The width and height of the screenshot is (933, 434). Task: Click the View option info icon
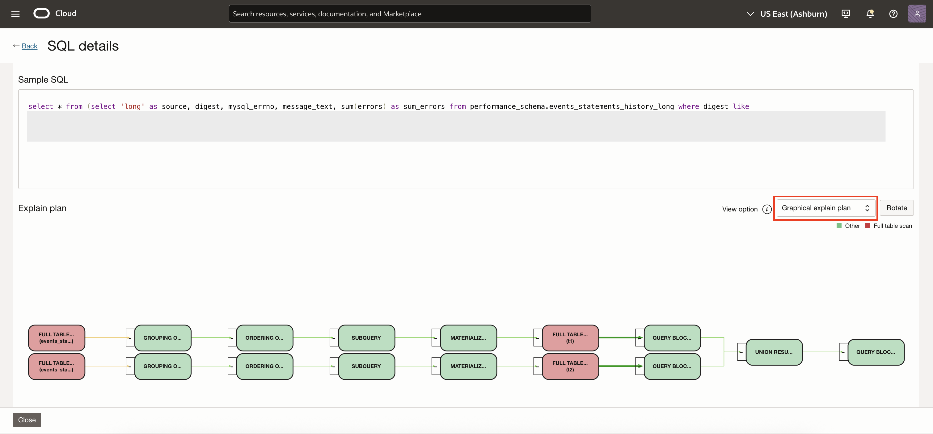767,209
